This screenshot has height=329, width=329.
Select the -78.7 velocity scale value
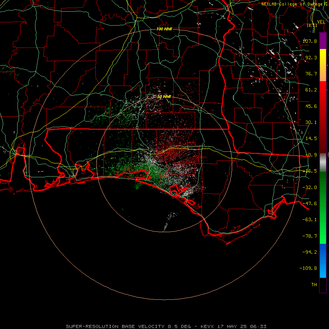(x=310, y=236)
